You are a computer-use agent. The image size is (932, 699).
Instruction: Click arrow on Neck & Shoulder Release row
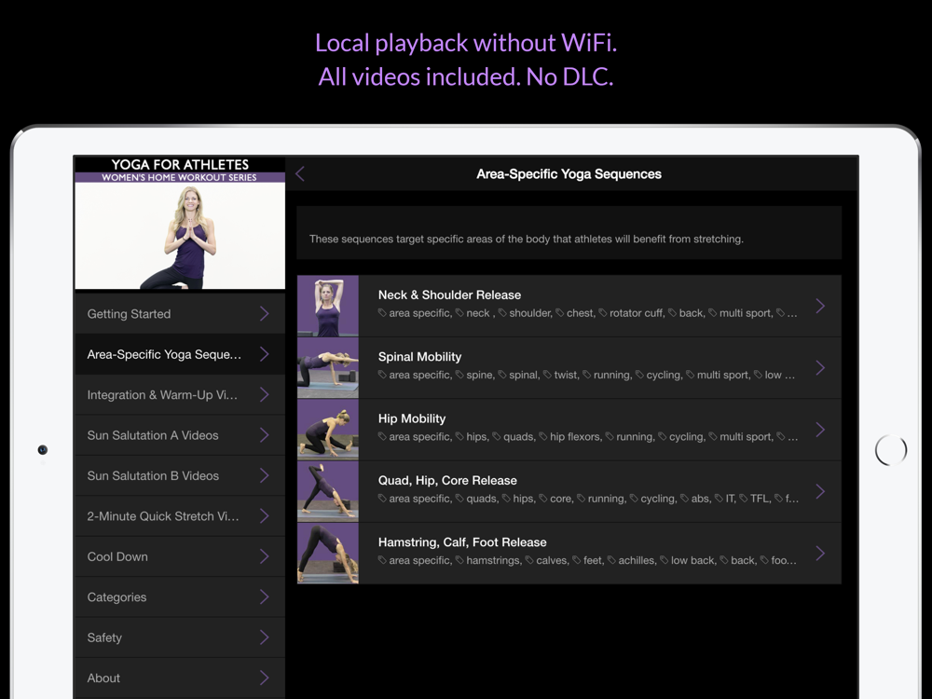820,306
